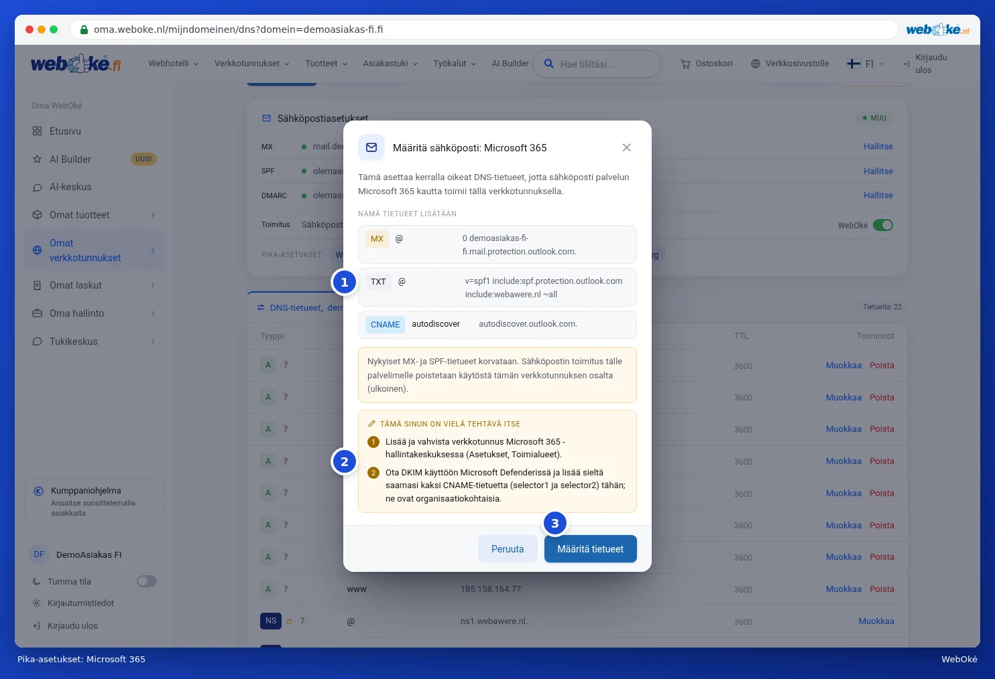Screen dimensions: 995x679
Task: Click the WebOké.fi logo
Action: [x=76, y=64]
